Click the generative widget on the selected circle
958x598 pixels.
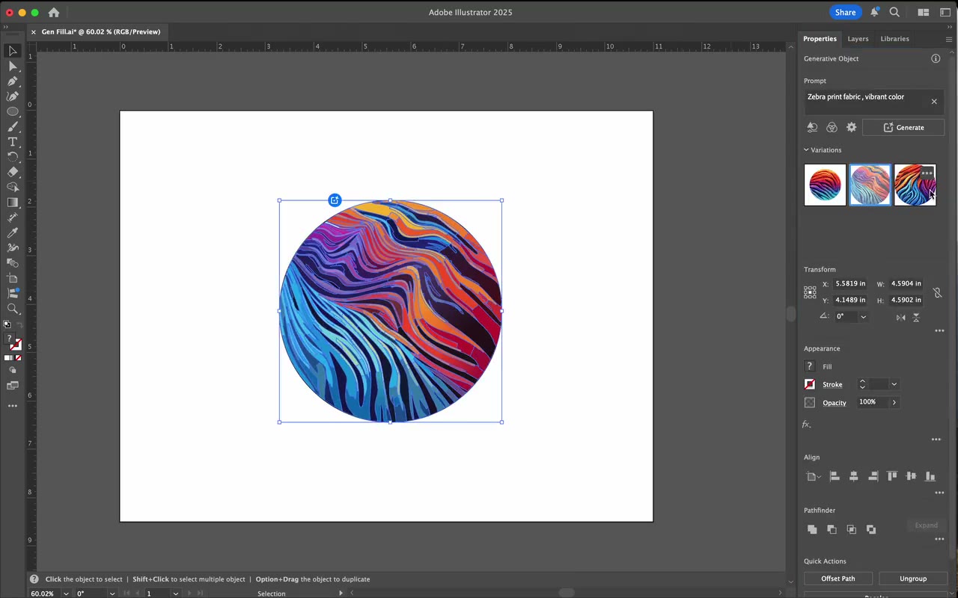(335, 200)
